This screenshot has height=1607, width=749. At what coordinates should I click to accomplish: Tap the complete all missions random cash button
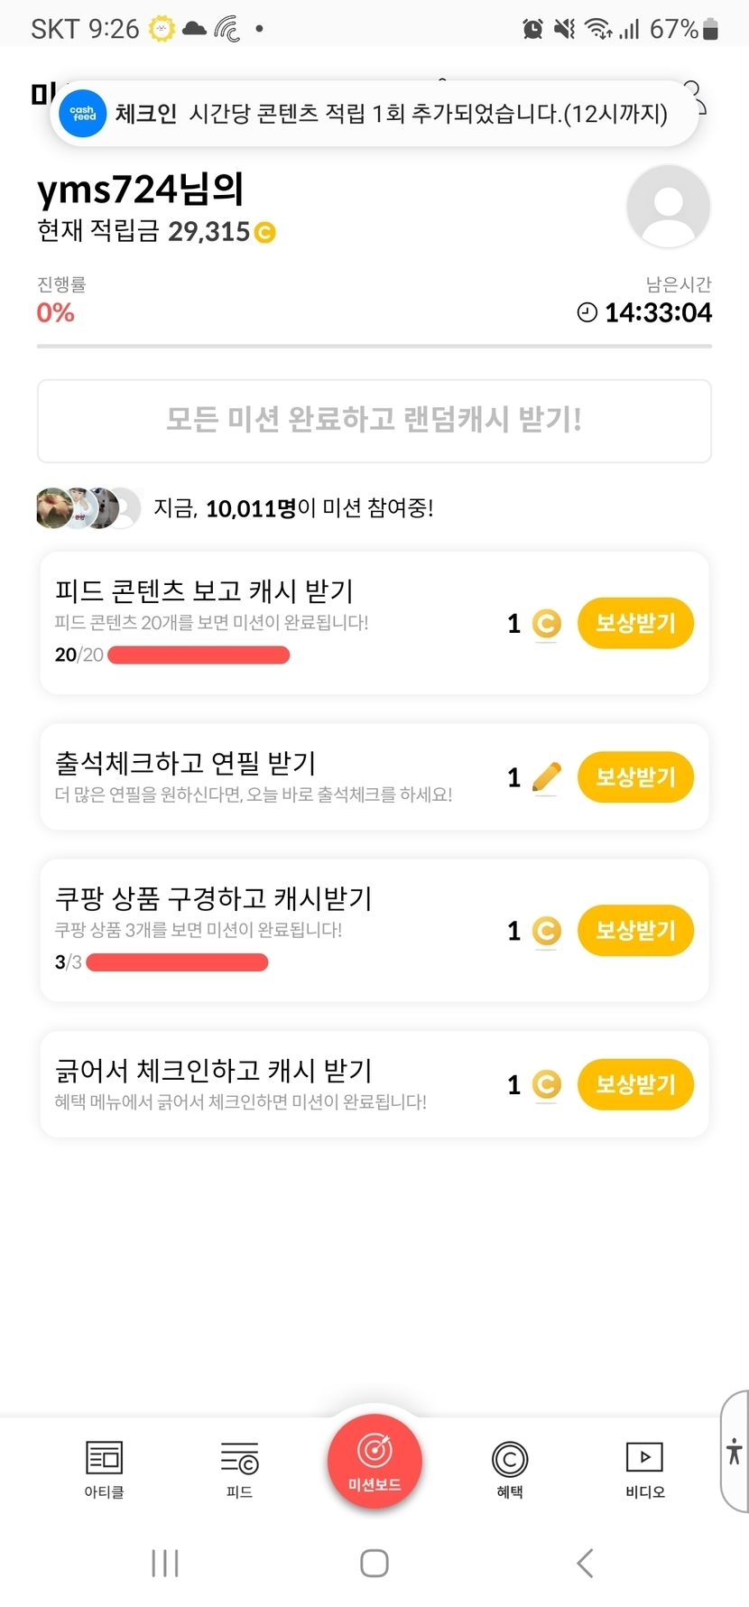click(x=374, y=421)
